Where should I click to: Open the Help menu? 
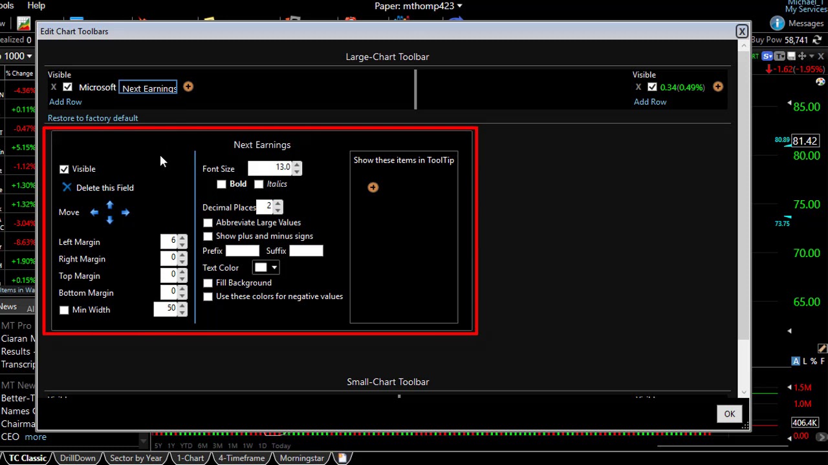pyautogui.click(x=36, y=5)
